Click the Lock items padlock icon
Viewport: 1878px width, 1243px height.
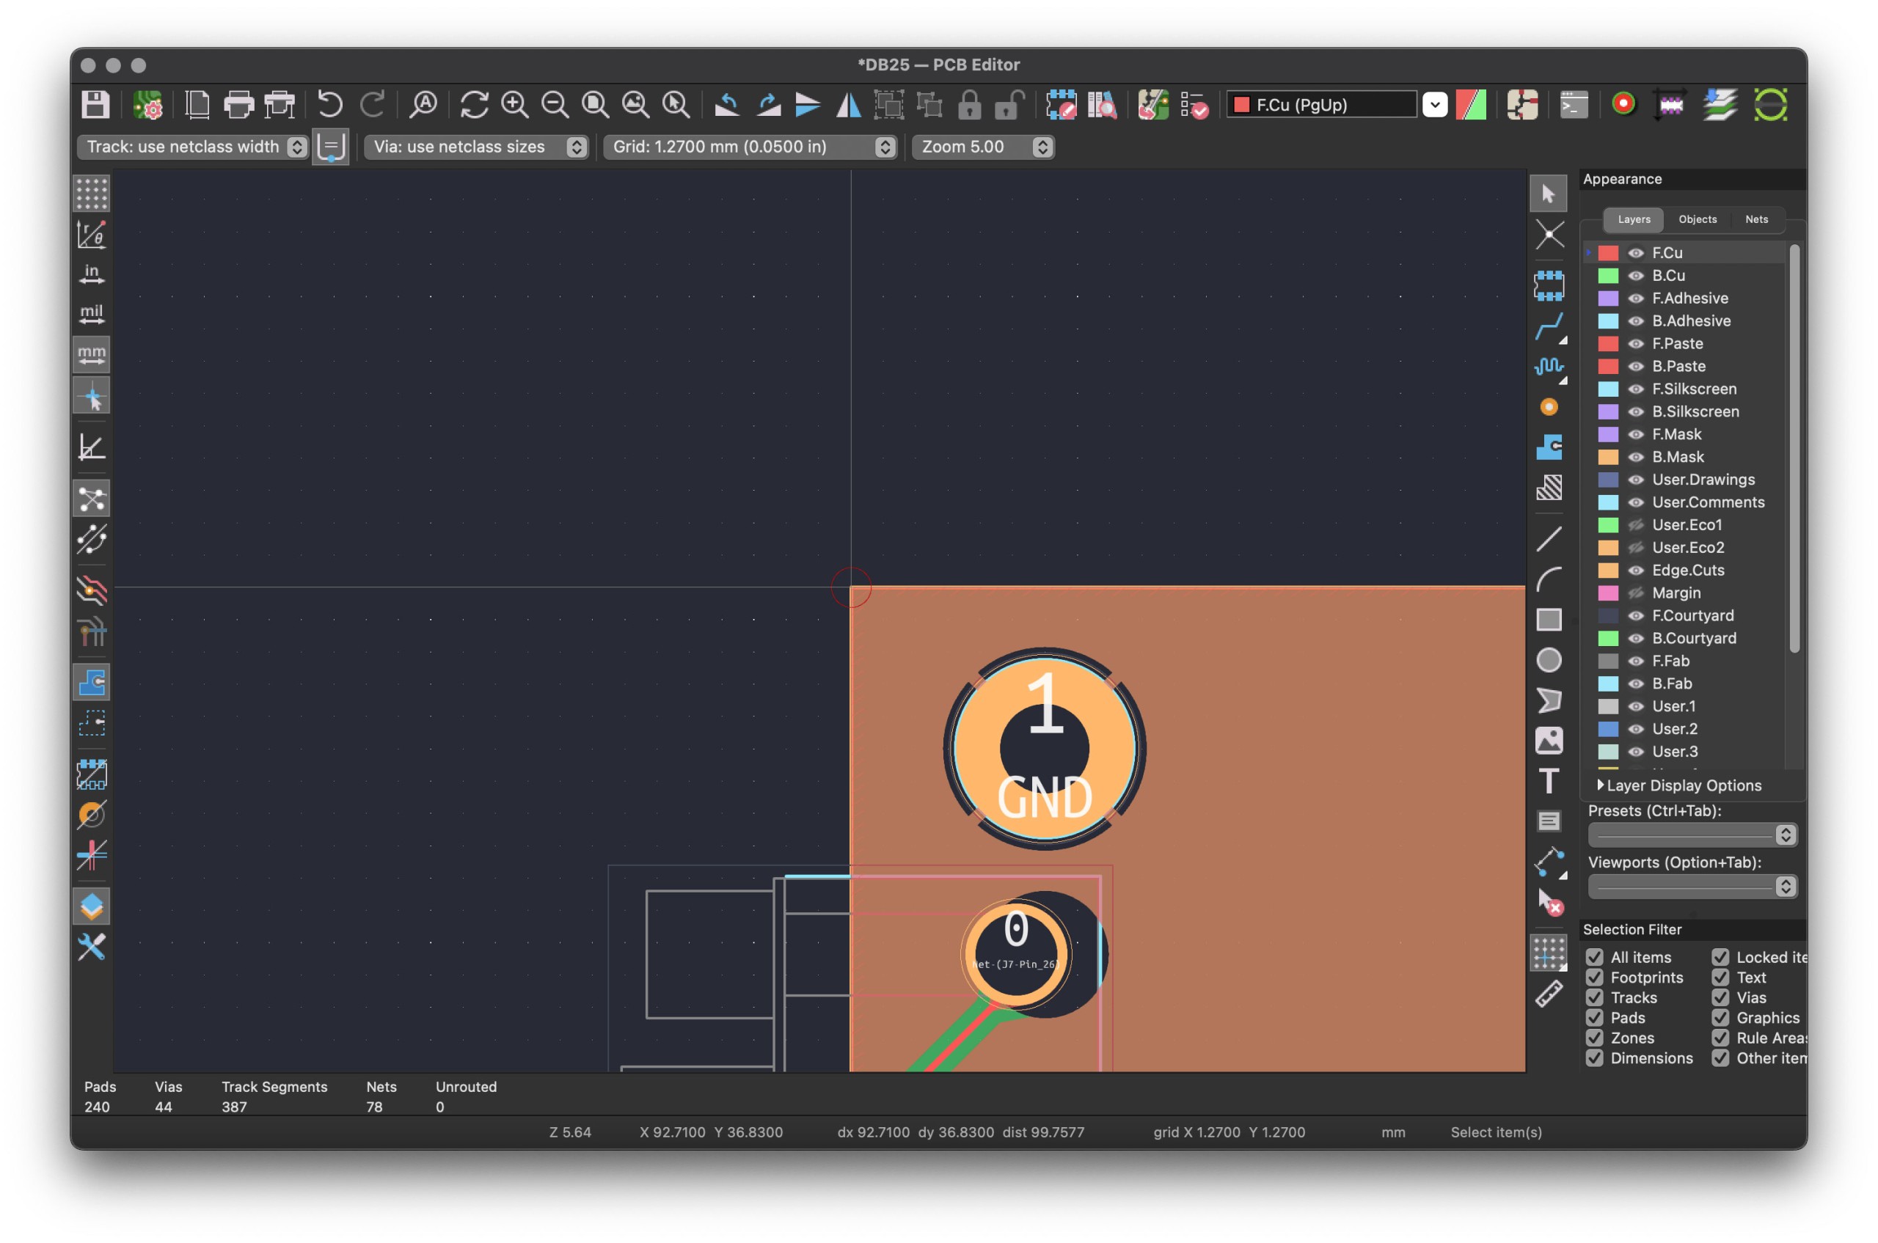(x=969, y=105)
